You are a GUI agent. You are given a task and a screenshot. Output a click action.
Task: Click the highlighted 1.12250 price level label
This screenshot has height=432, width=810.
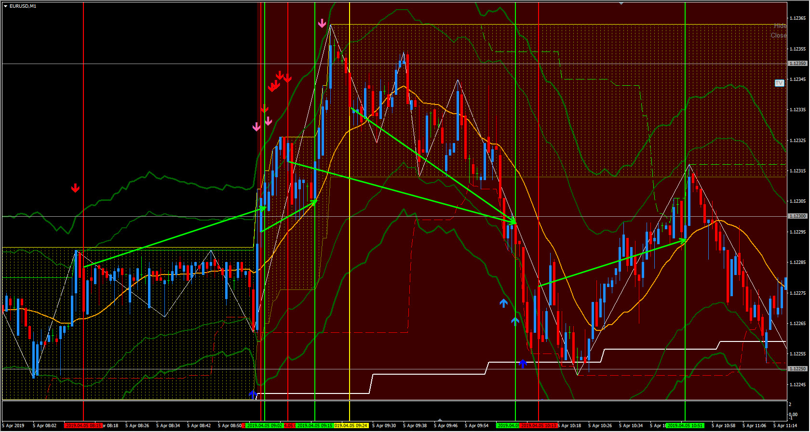[797, 369]
